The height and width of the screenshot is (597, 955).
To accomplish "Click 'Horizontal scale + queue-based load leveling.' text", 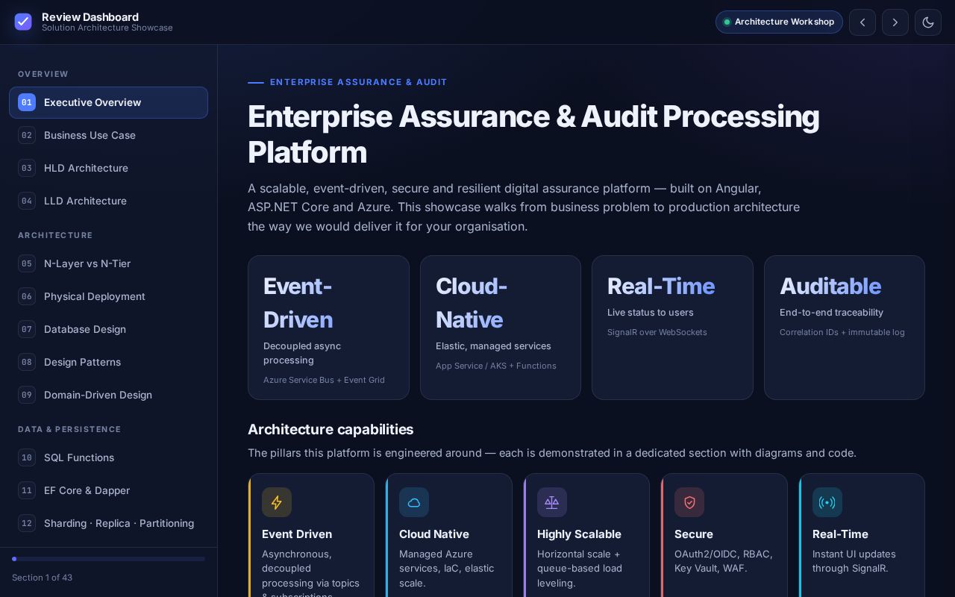I will [580, 568].
